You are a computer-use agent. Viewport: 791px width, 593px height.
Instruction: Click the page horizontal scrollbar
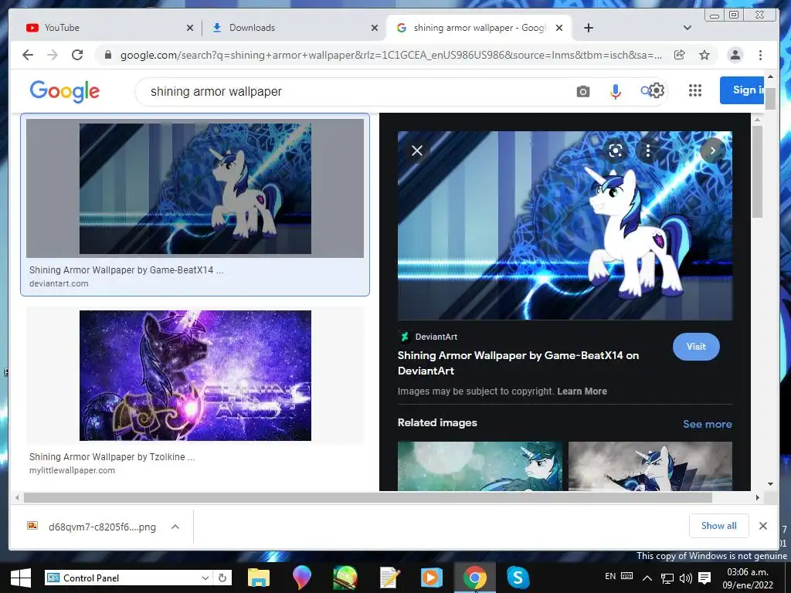[x=368, y=498]
